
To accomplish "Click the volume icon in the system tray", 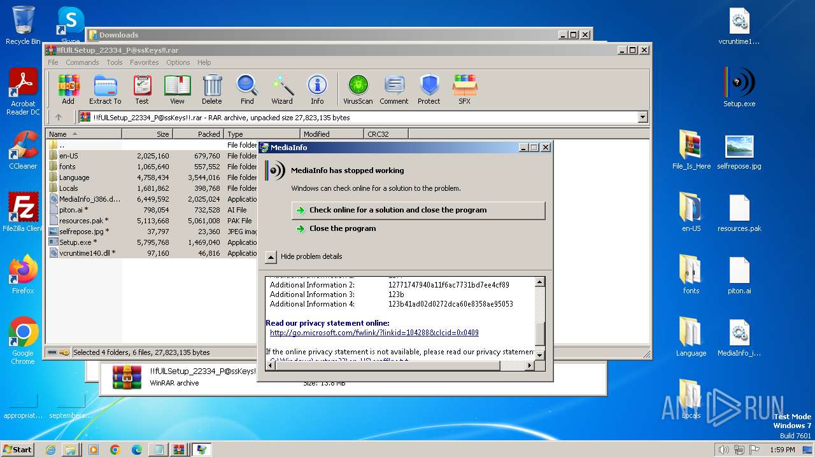I will [x=723, y=450].
